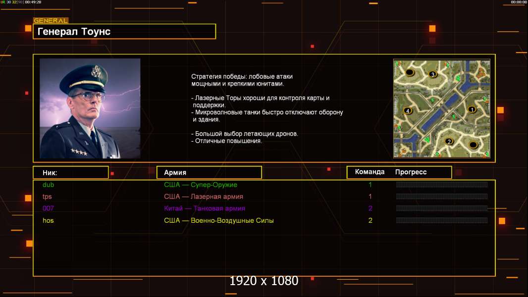Click team number in dub's row
This screenshot has height=297, width=528.
370,185
